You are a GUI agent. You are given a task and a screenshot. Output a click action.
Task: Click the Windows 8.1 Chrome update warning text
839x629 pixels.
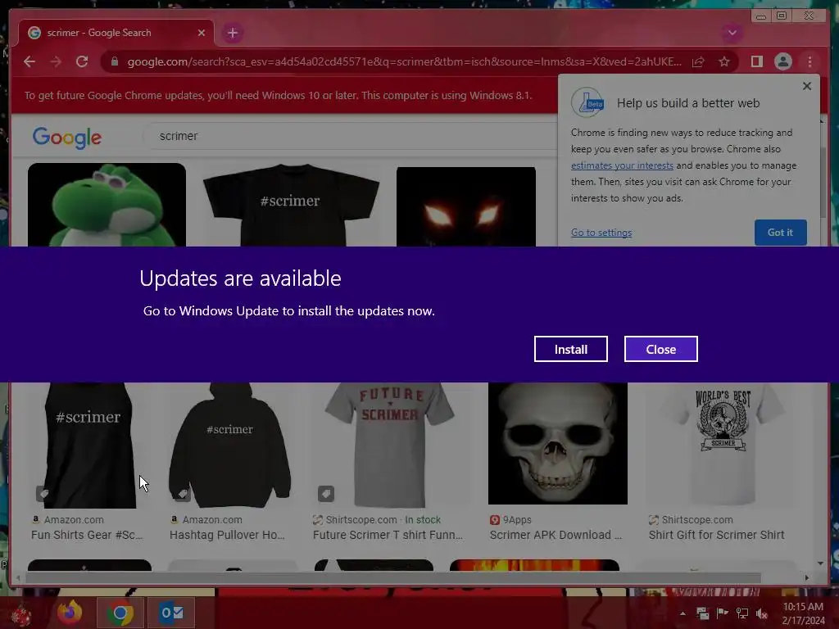click(279, 96)
